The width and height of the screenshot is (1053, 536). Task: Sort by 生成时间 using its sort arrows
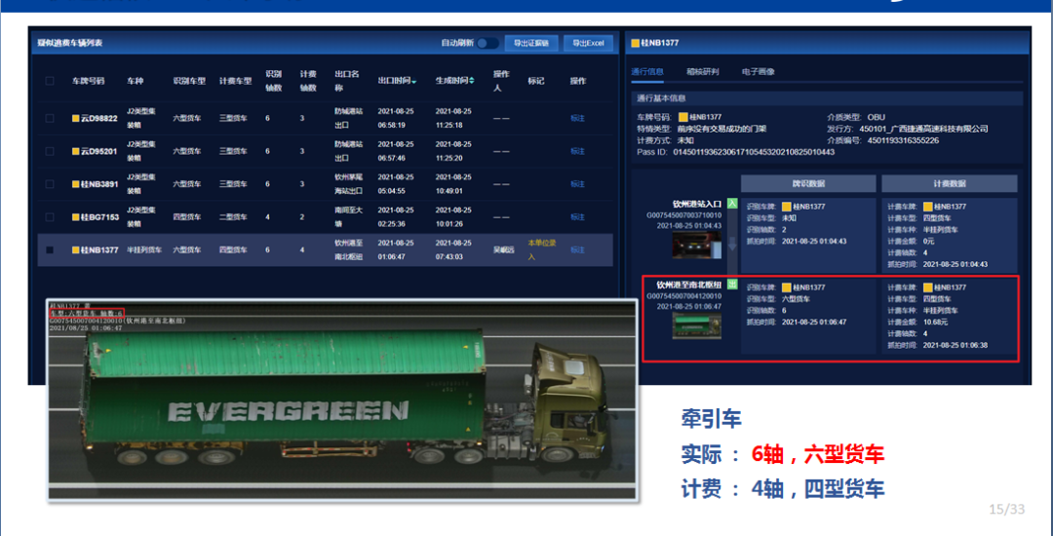472,81
